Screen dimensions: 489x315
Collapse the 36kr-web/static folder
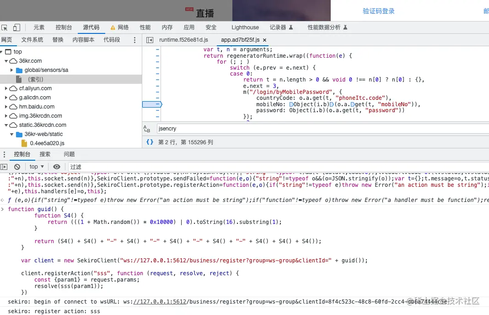[11, 134]
